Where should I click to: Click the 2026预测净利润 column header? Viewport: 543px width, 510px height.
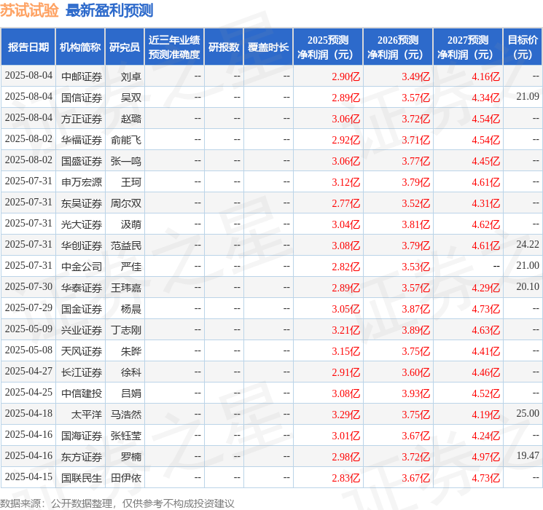tap(398, 47)
